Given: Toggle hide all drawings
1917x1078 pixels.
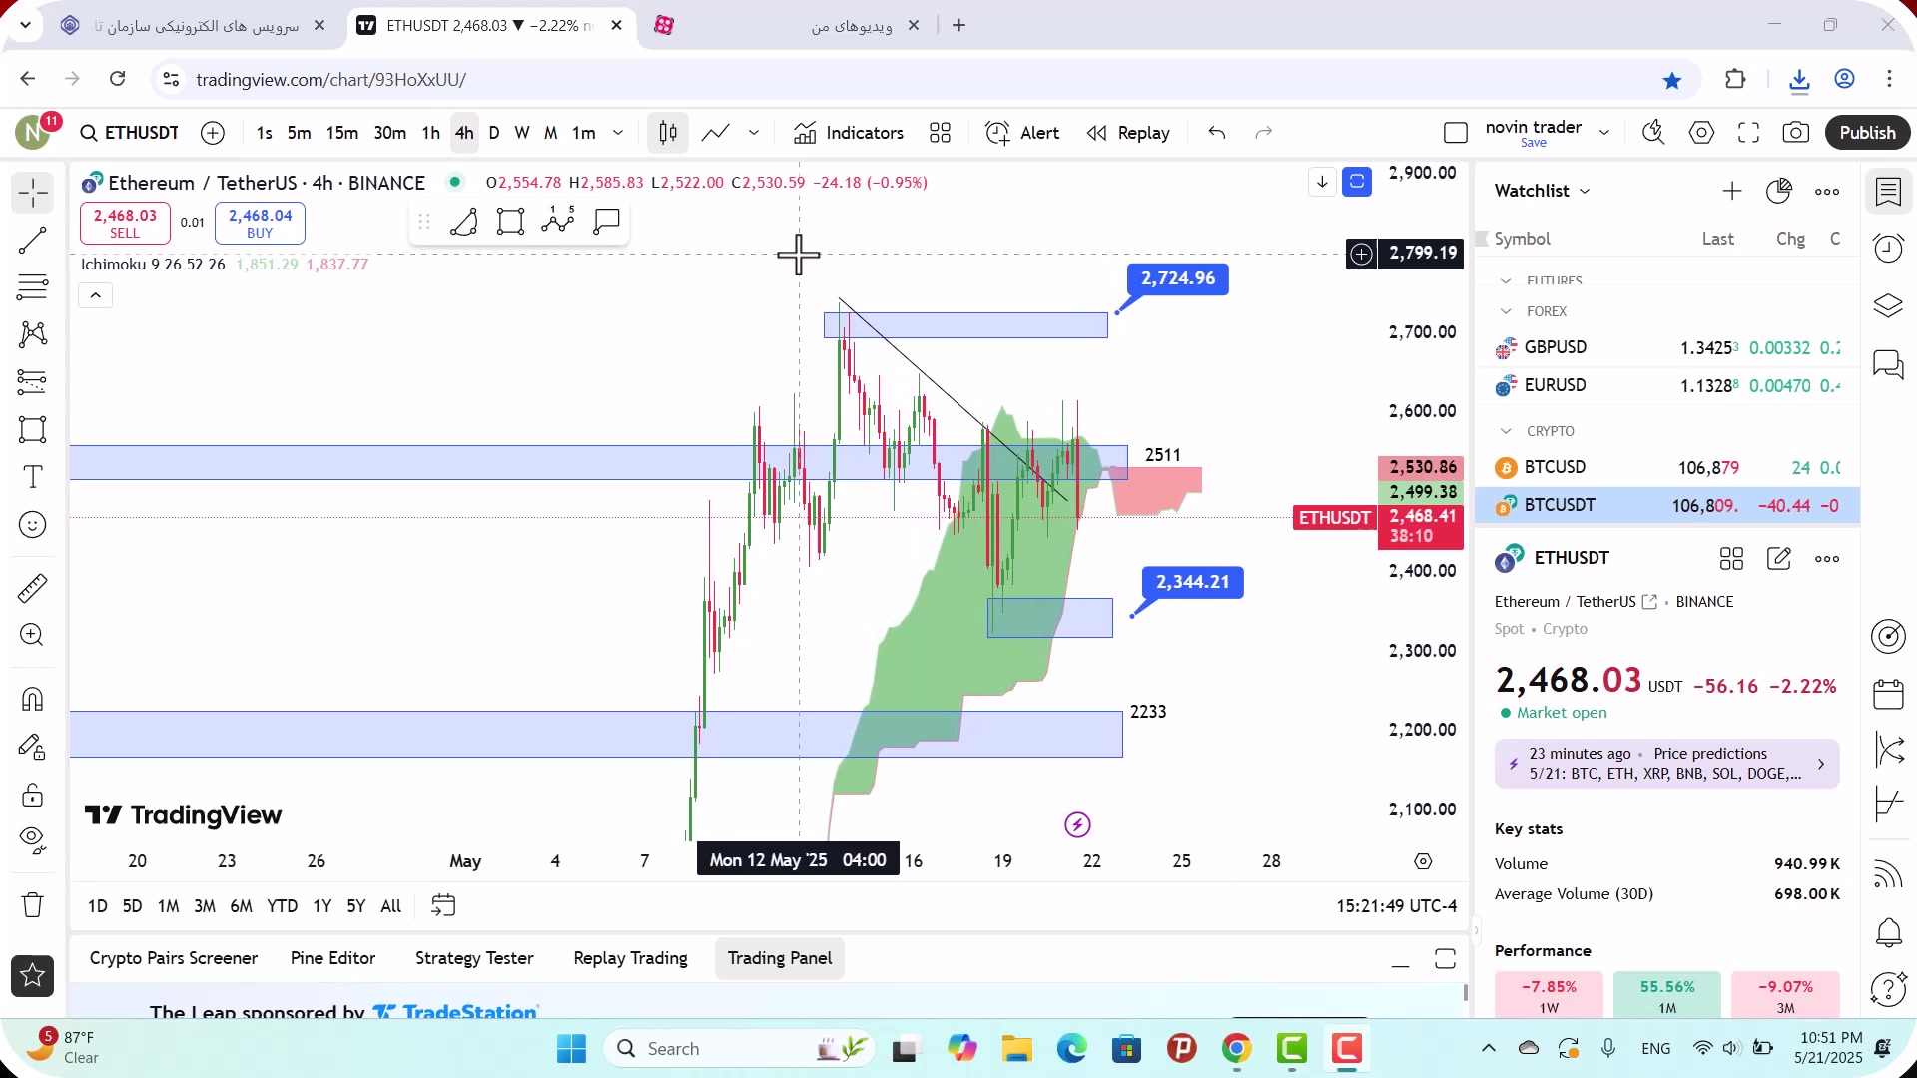Looking at the screenshot, I should (33, 841).
